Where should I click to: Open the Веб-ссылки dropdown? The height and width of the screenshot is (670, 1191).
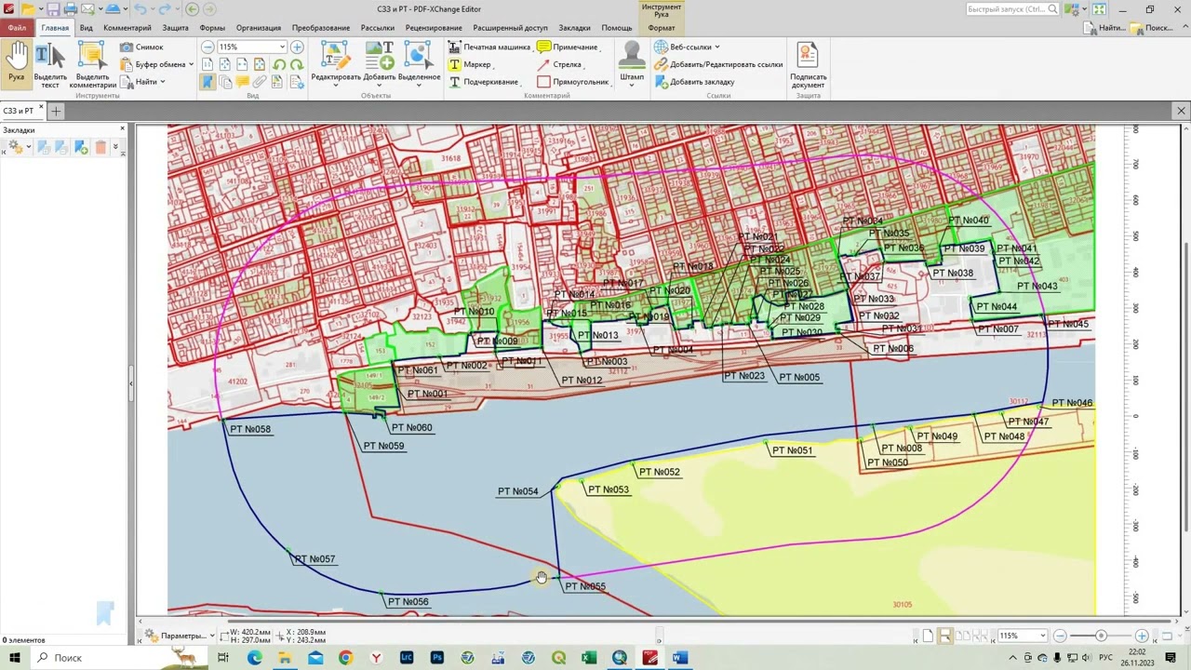[687, 47]
